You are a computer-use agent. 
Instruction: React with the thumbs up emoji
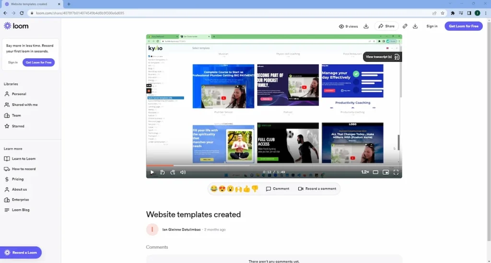click(x=246, y=189)
